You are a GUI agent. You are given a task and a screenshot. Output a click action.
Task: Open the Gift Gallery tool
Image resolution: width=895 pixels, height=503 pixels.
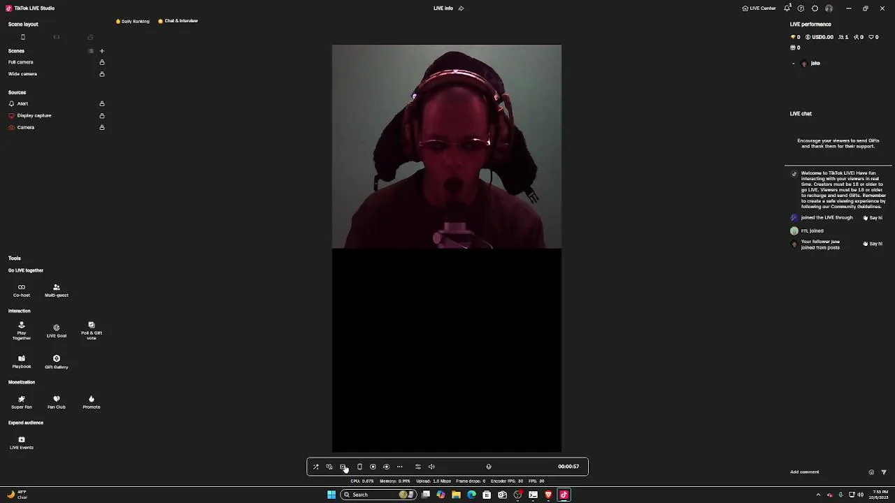57,362
